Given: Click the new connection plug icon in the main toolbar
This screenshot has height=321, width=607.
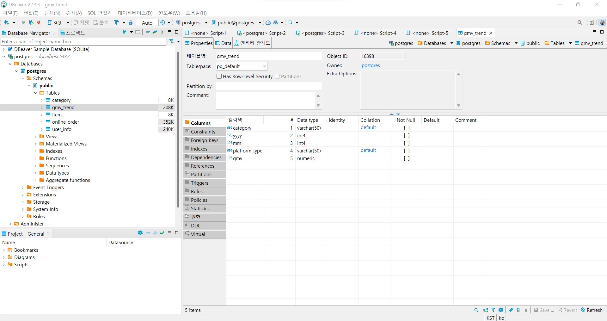Looking at the screenshot, I should [x=6, y=22].
